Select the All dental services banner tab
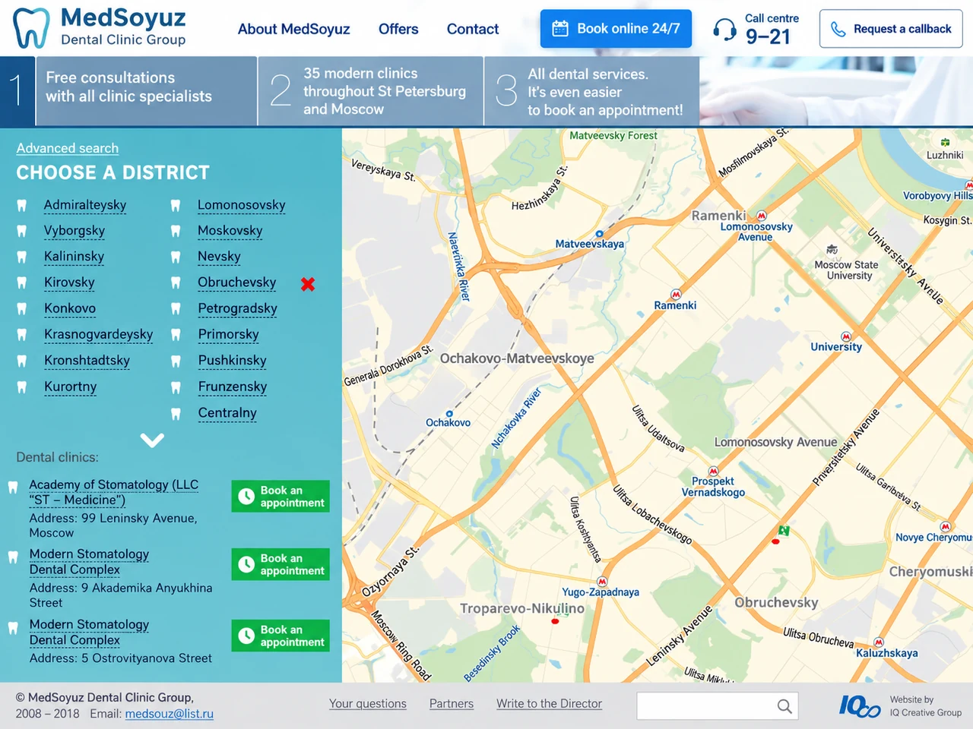Image resolution: width=973 pixels, height=729 pixels. tap(592, 91)
